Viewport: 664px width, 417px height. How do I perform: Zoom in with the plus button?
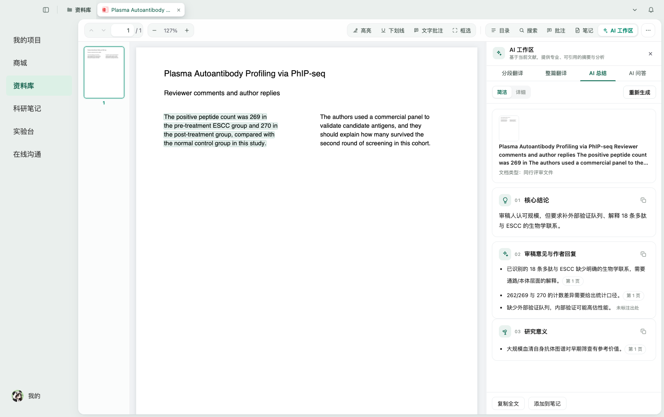click(187, 30)
